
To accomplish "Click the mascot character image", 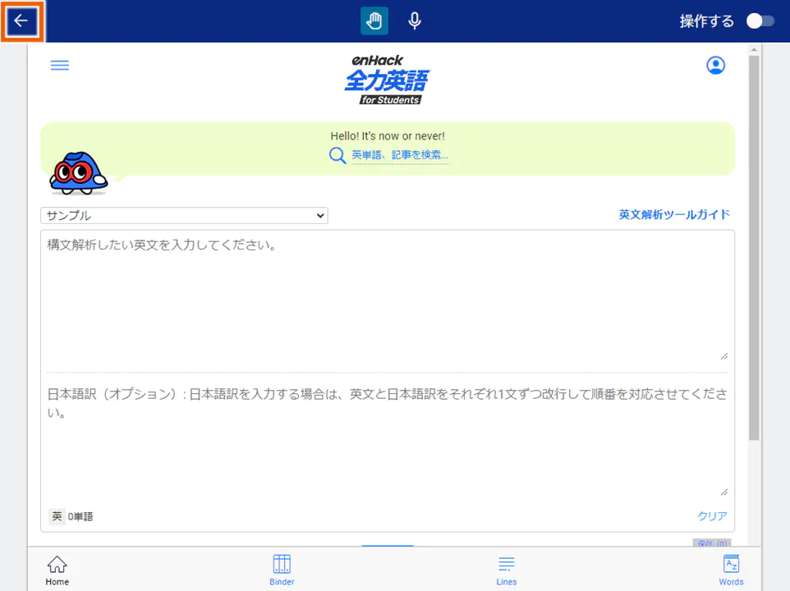I will tap(78, 173).
